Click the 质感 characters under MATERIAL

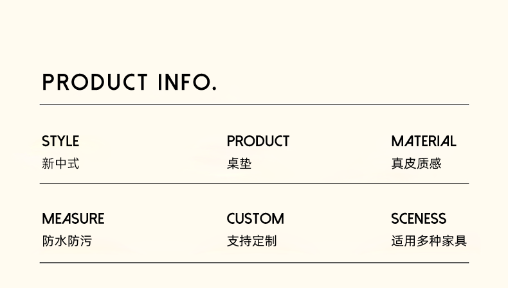coord(429,164)
